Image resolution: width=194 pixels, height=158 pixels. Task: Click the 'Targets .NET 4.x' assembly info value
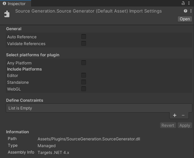pyautogui.click(x=53, y=153)
